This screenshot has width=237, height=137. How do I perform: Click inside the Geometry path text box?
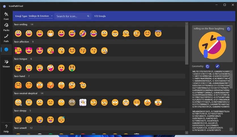[211, 101]
